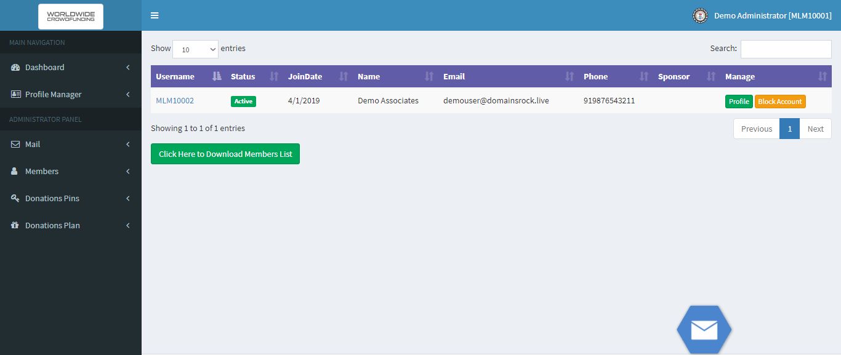Expand the Mail menu chevron
Screen dimensions: 841x355
(128, 144)
